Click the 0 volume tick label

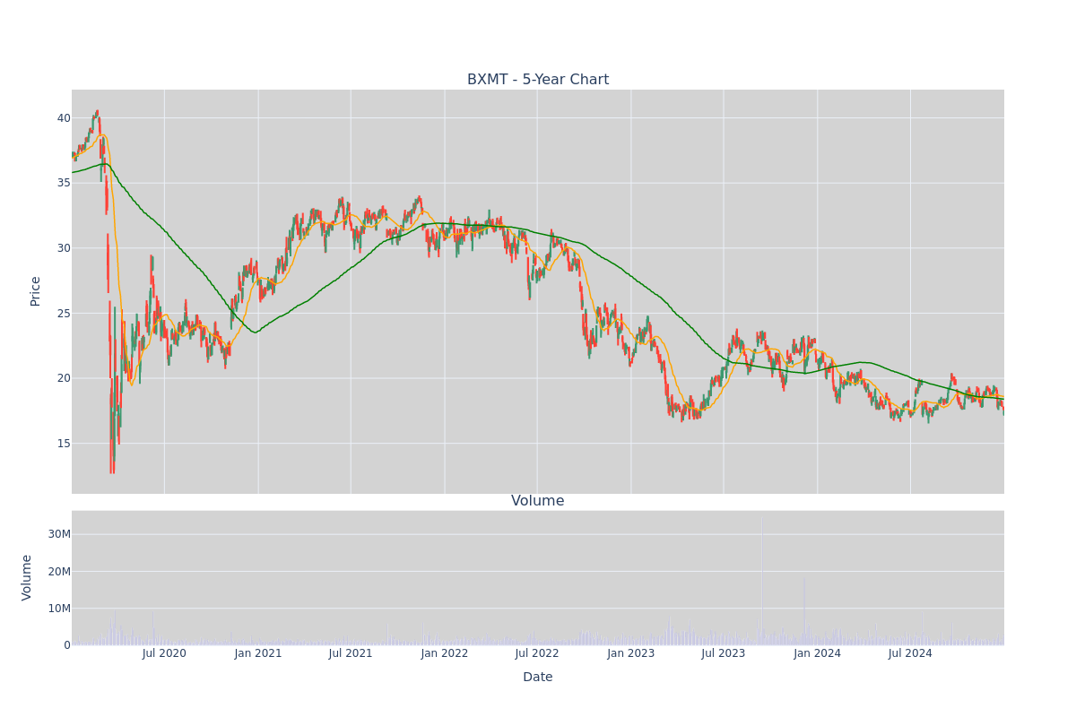click(x=67, y=645)
